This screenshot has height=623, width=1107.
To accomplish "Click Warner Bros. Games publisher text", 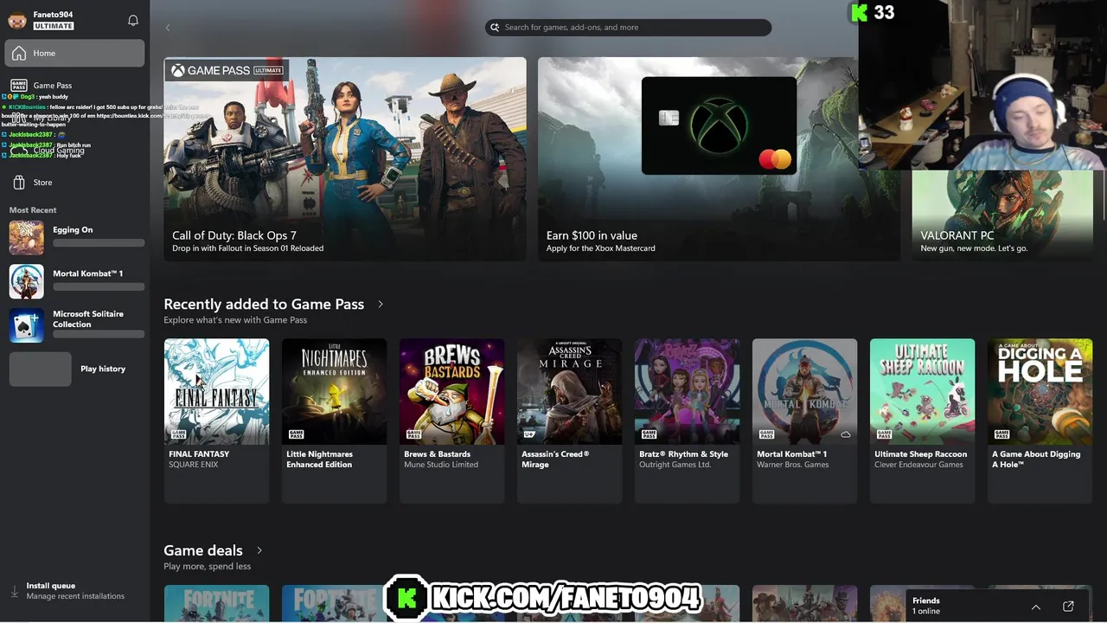I will pos(793,465).
